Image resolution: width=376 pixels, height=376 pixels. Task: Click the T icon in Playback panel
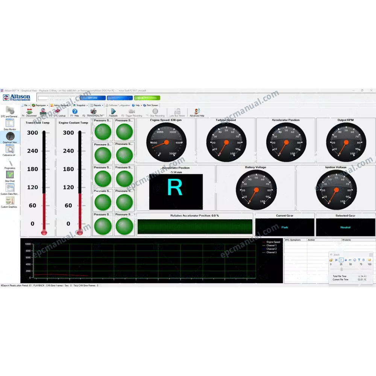[359, 260]
